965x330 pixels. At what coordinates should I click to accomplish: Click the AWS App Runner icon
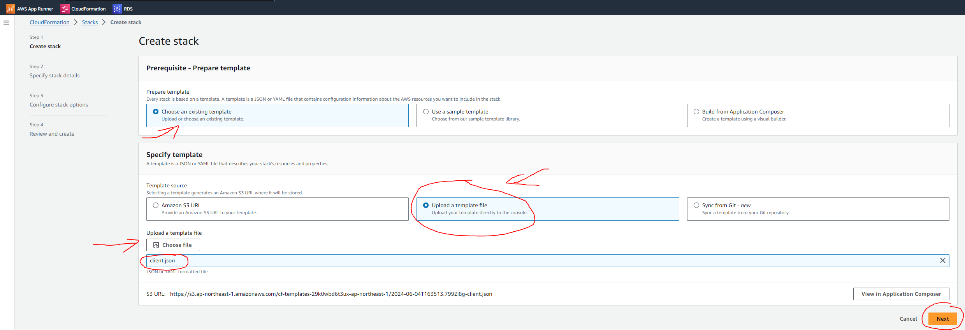coord(11,9)
